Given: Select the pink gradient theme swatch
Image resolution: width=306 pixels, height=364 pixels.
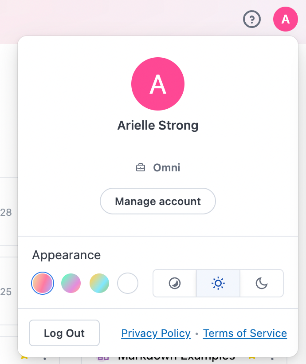Looking at the screenshot, I should pyautogui.click(x=43, y=283).
